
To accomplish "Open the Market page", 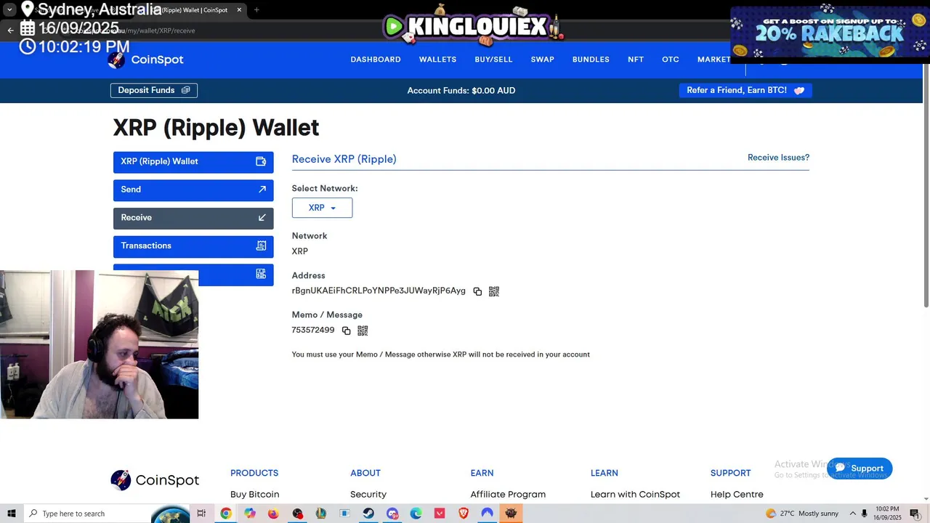I will [x=714, y=60].
